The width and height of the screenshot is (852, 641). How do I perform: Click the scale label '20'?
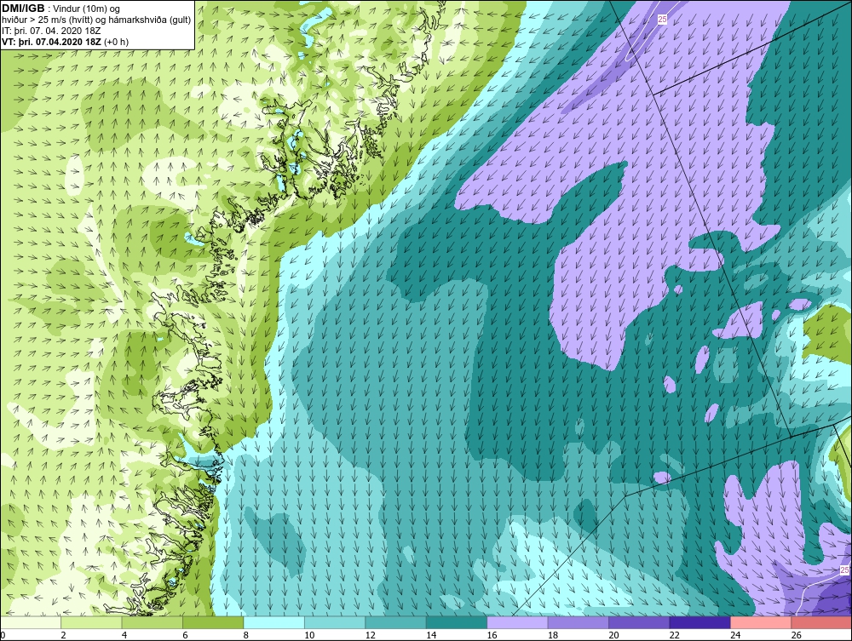click(x=613, y=635)
